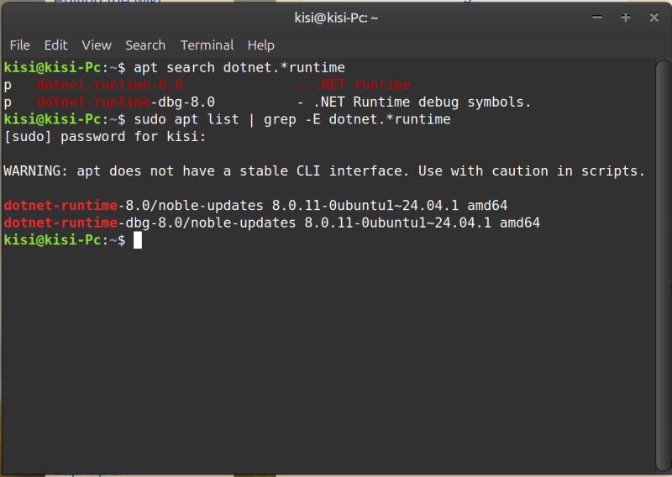Click the title bar text kisi@kisi-Pc
This screenshot has height=477, width=672.
(336, 18)
